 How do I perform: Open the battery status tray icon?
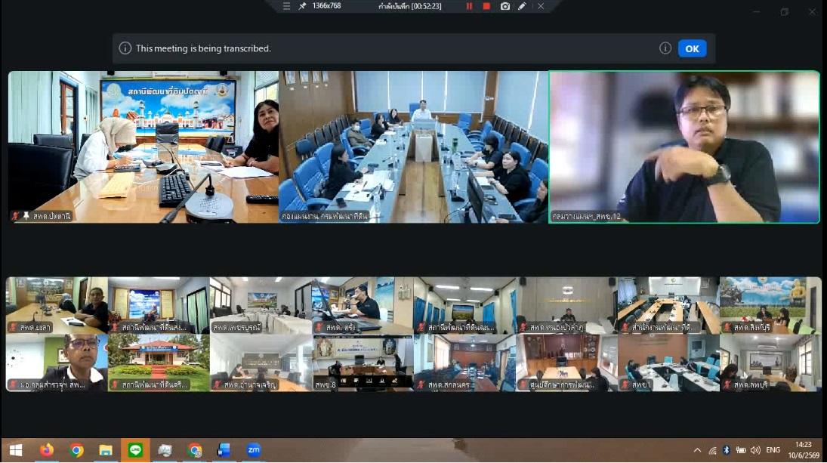pyautogui.click(x=740, y=450)
